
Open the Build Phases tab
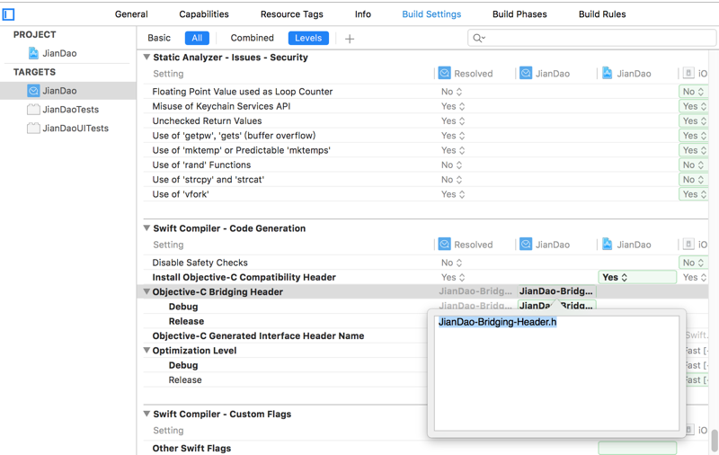click(519, 14)
